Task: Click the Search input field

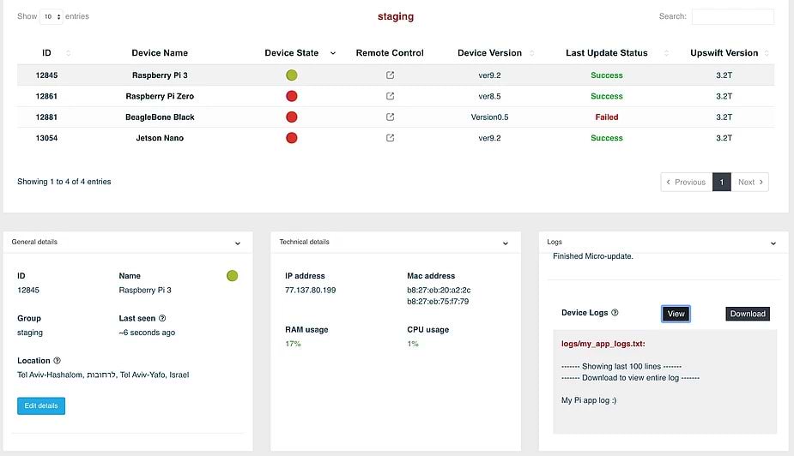Action: [x=732, y=16]
